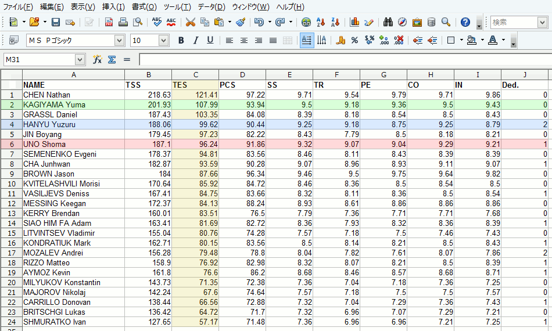Open the 表示(V) menu
This screenshot has width=552, height=331.
[x=83, y=7]
